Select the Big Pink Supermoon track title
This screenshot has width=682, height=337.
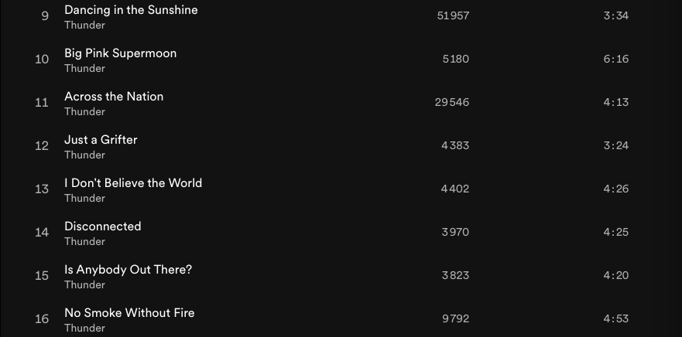coord(120,53)
